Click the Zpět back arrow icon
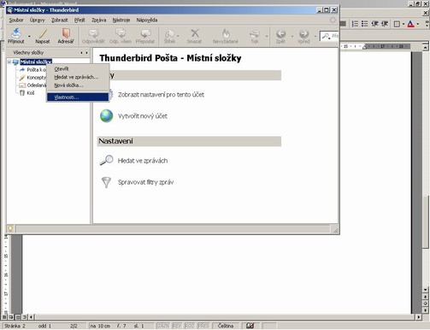430x330 pixels. (280, 34)
